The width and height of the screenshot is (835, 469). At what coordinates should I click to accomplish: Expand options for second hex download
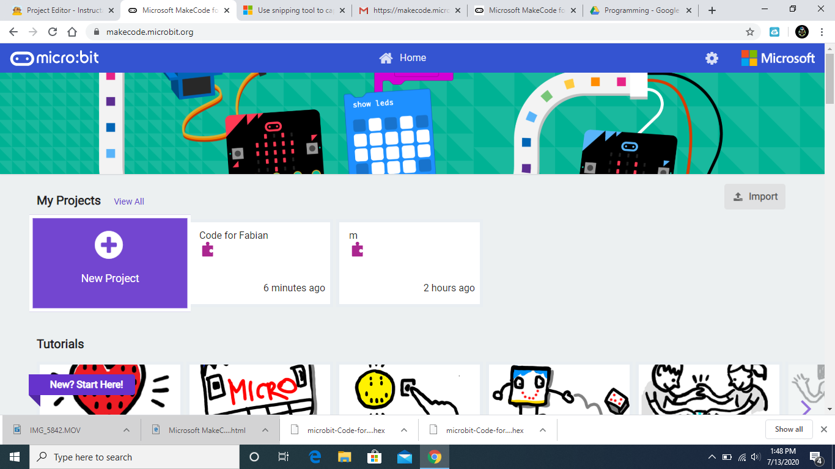543,430
